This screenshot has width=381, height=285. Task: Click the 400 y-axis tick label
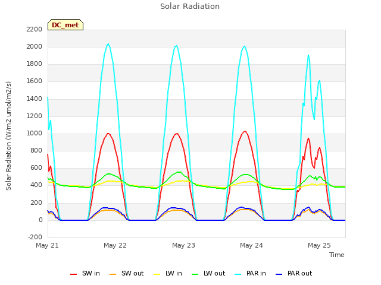point(36,185)
